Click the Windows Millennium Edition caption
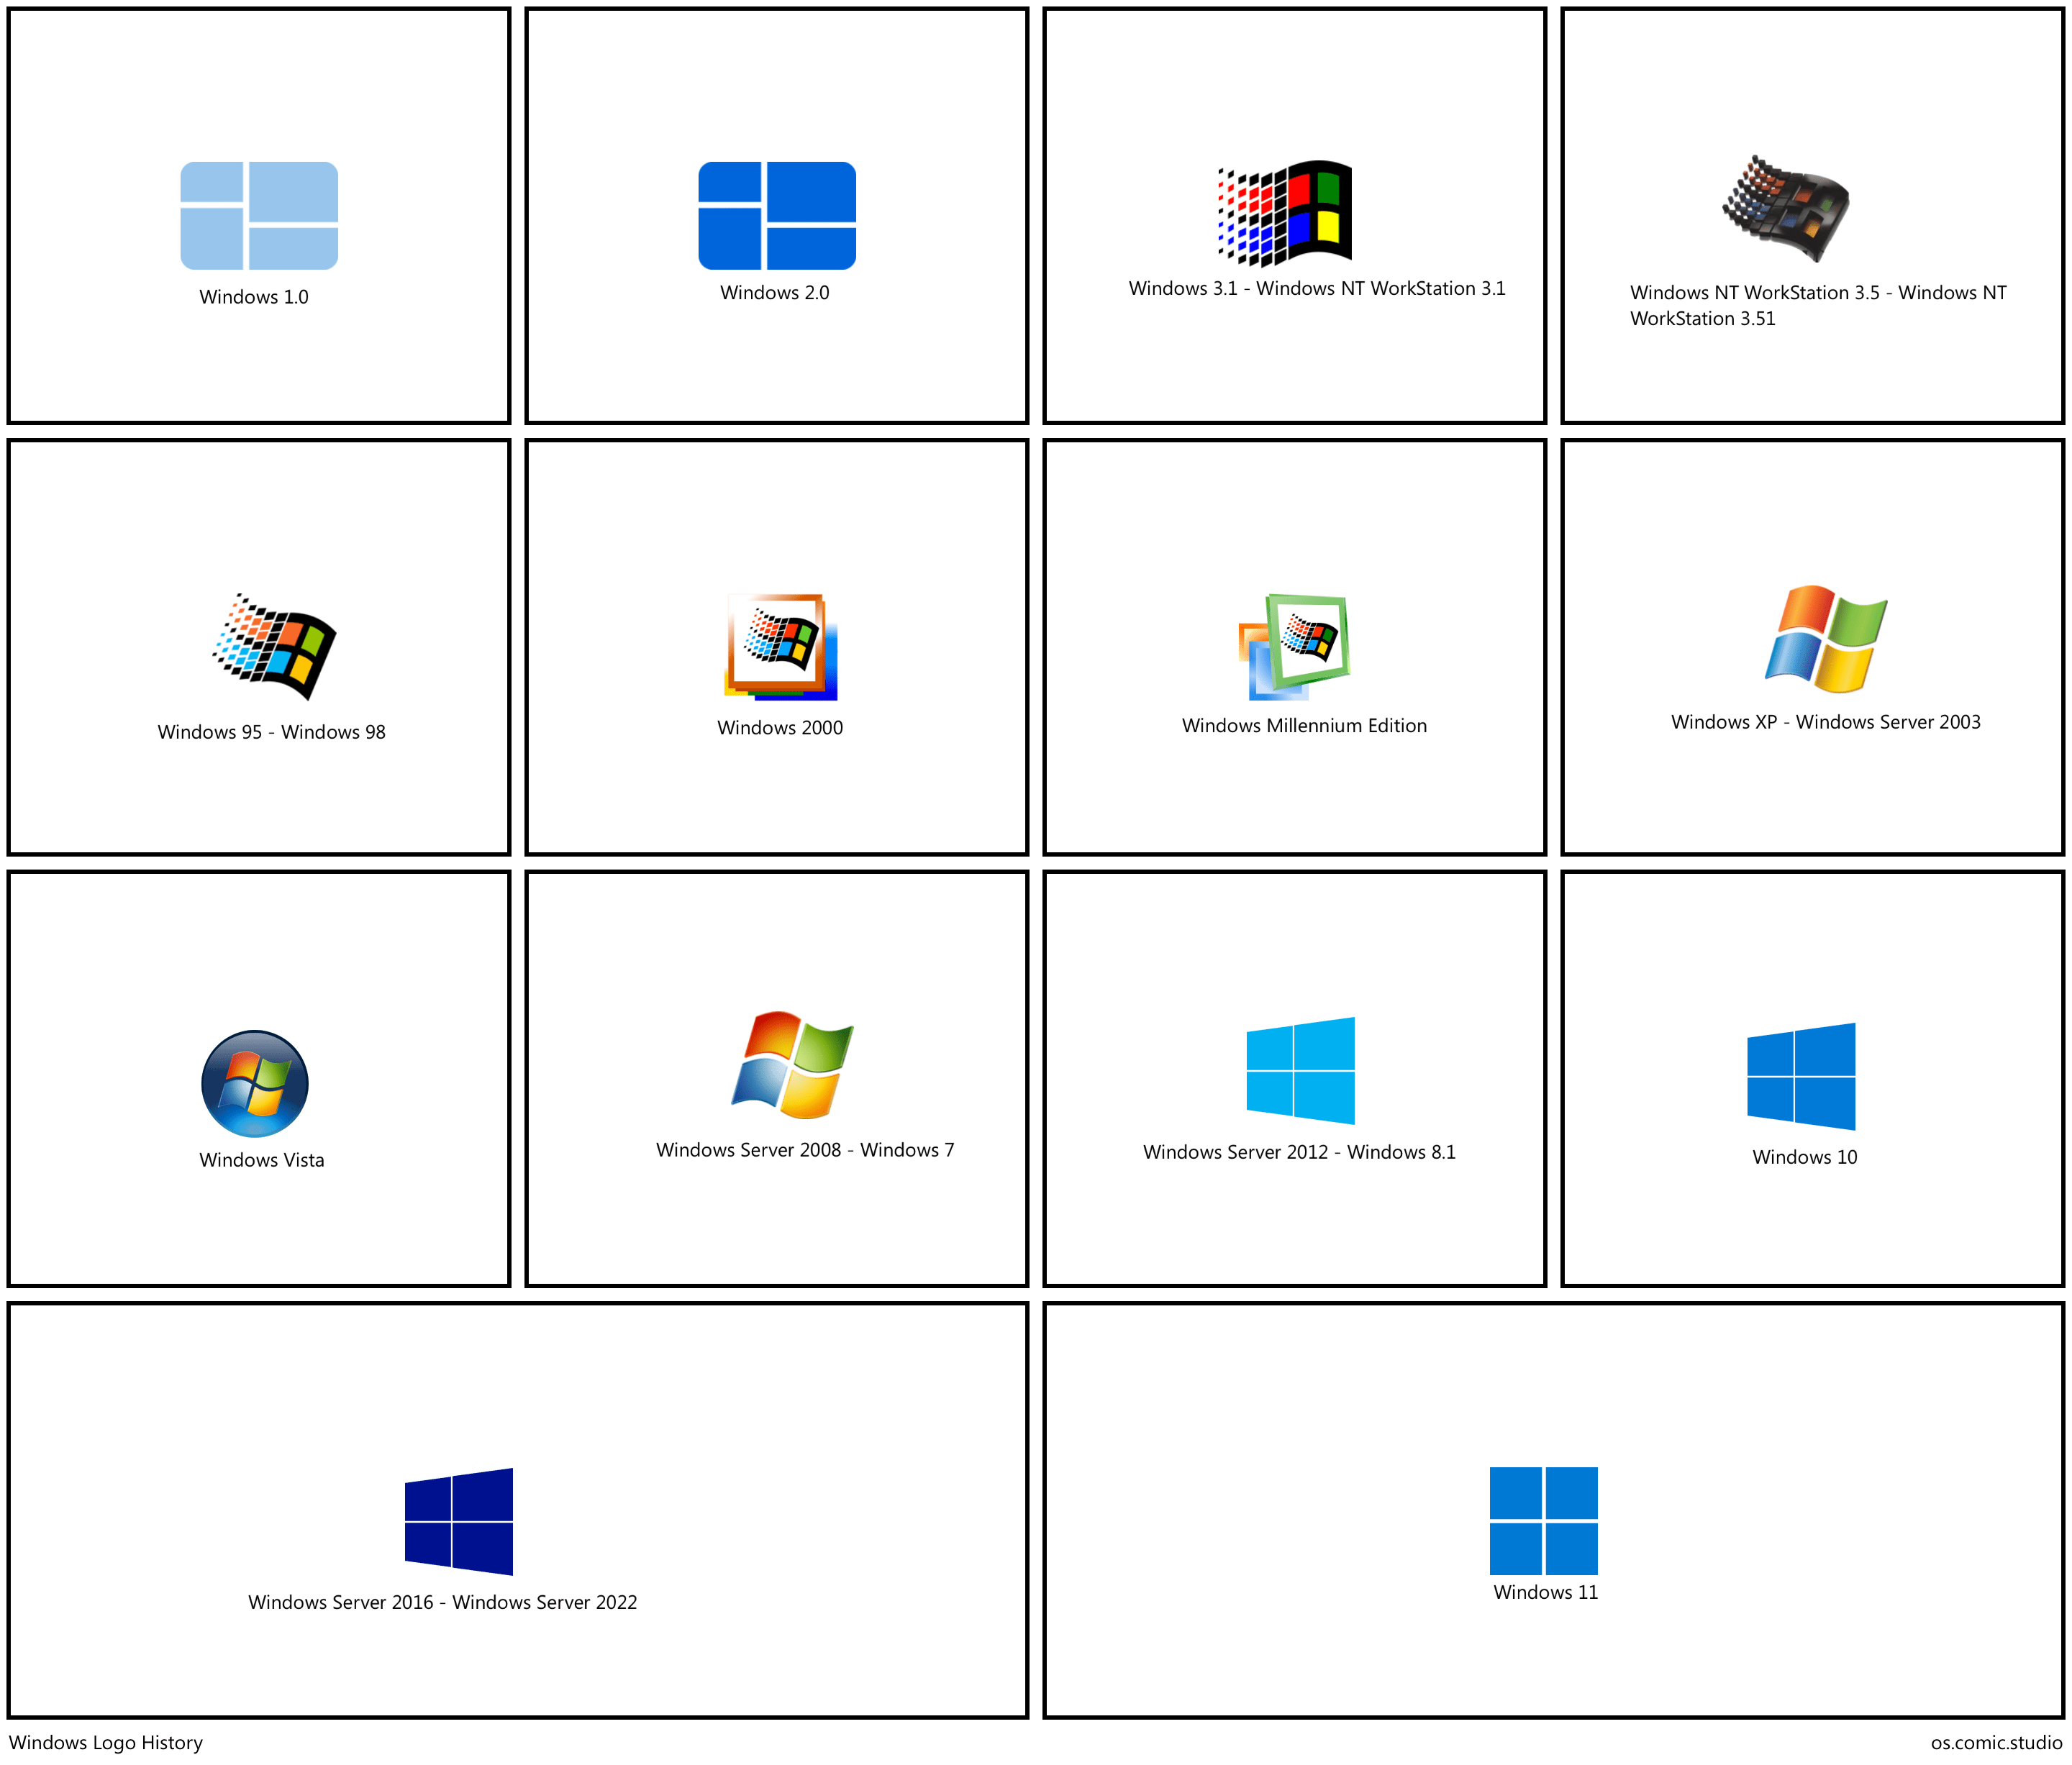The width and height of the screenshot is (2072, 1765). [x=1304, y=726]
